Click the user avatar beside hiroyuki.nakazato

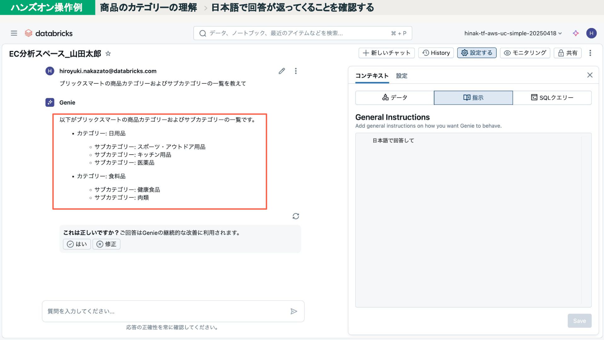pyautogui.click(x=50, y=71)
